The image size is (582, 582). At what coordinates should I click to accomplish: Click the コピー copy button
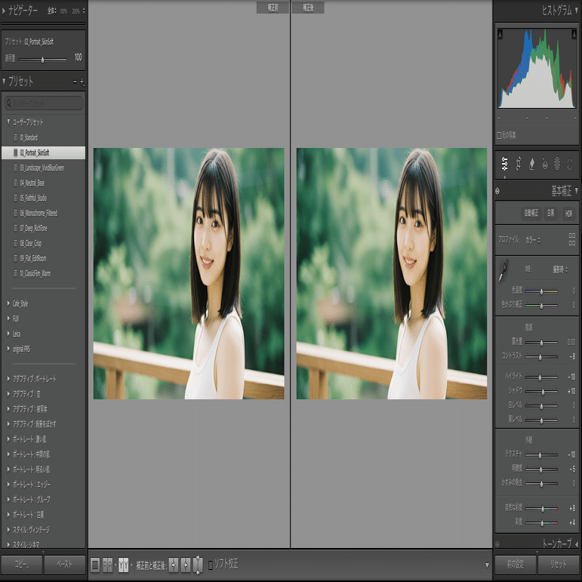tap(21, 564)
